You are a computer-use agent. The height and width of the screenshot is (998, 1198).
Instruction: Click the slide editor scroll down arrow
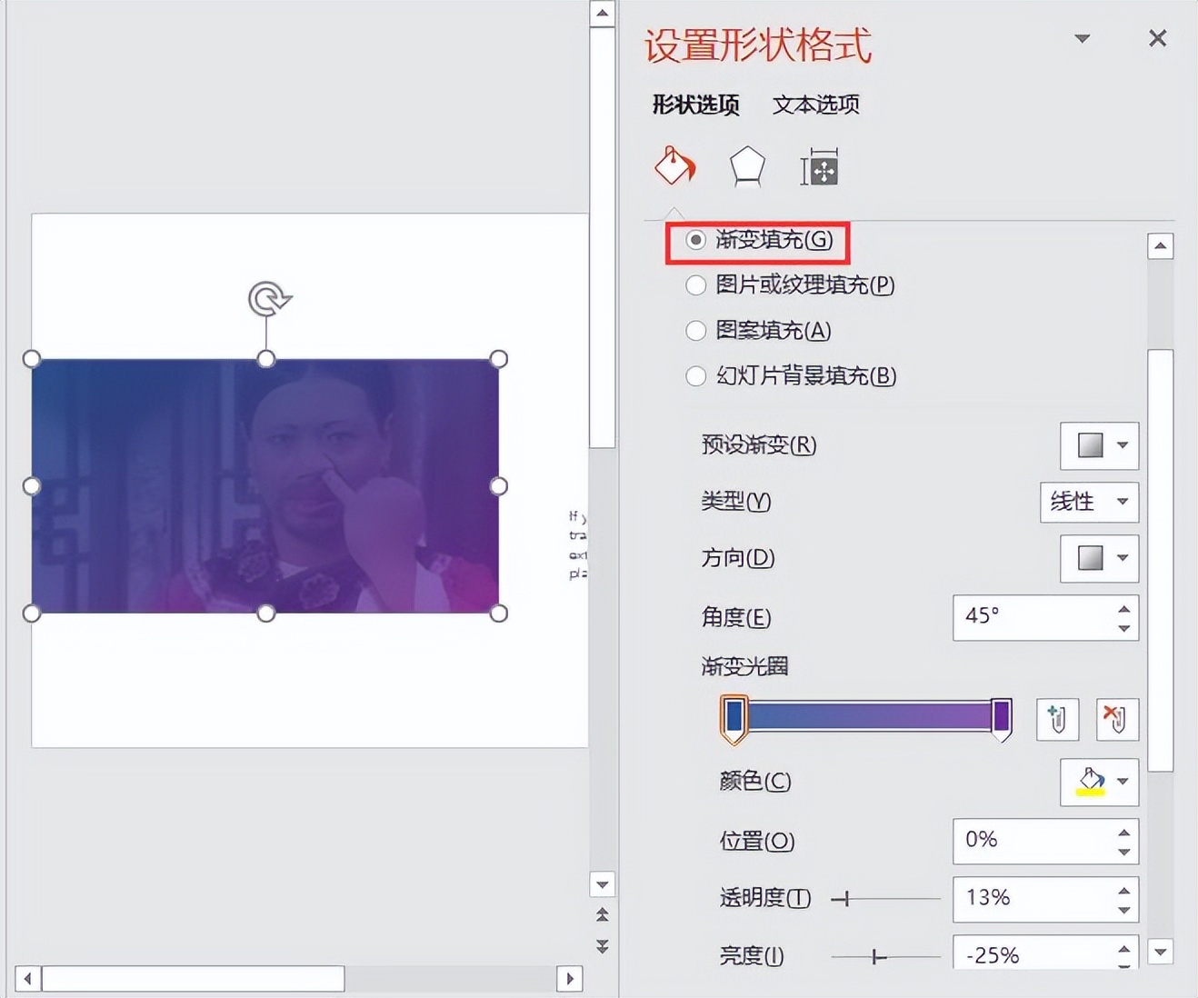coord(602,883)
